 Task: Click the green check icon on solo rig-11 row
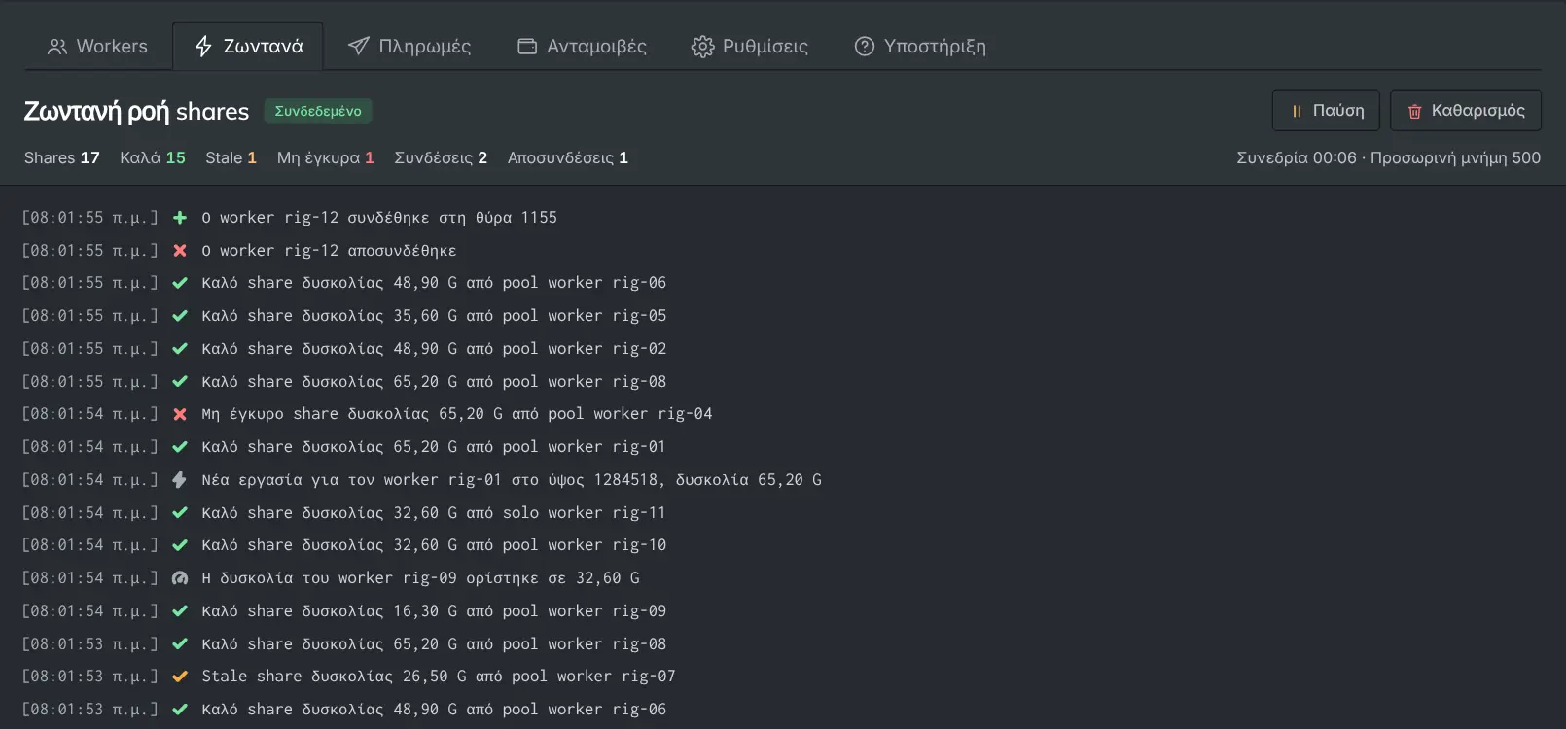tap(180, 513)
